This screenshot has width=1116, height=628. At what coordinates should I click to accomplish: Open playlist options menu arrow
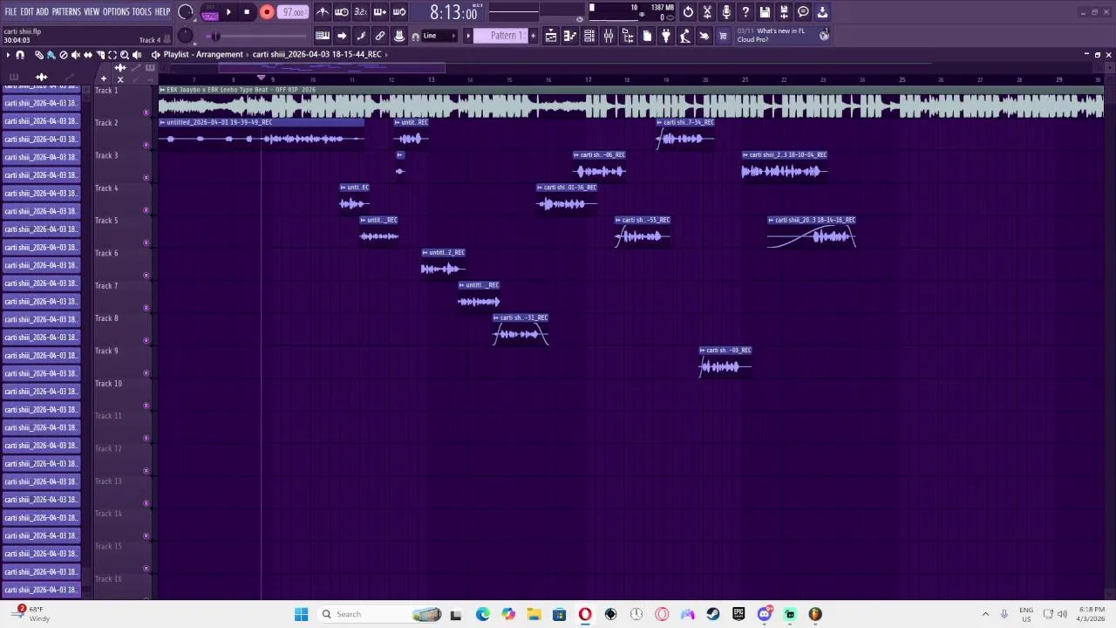point(8,55)
